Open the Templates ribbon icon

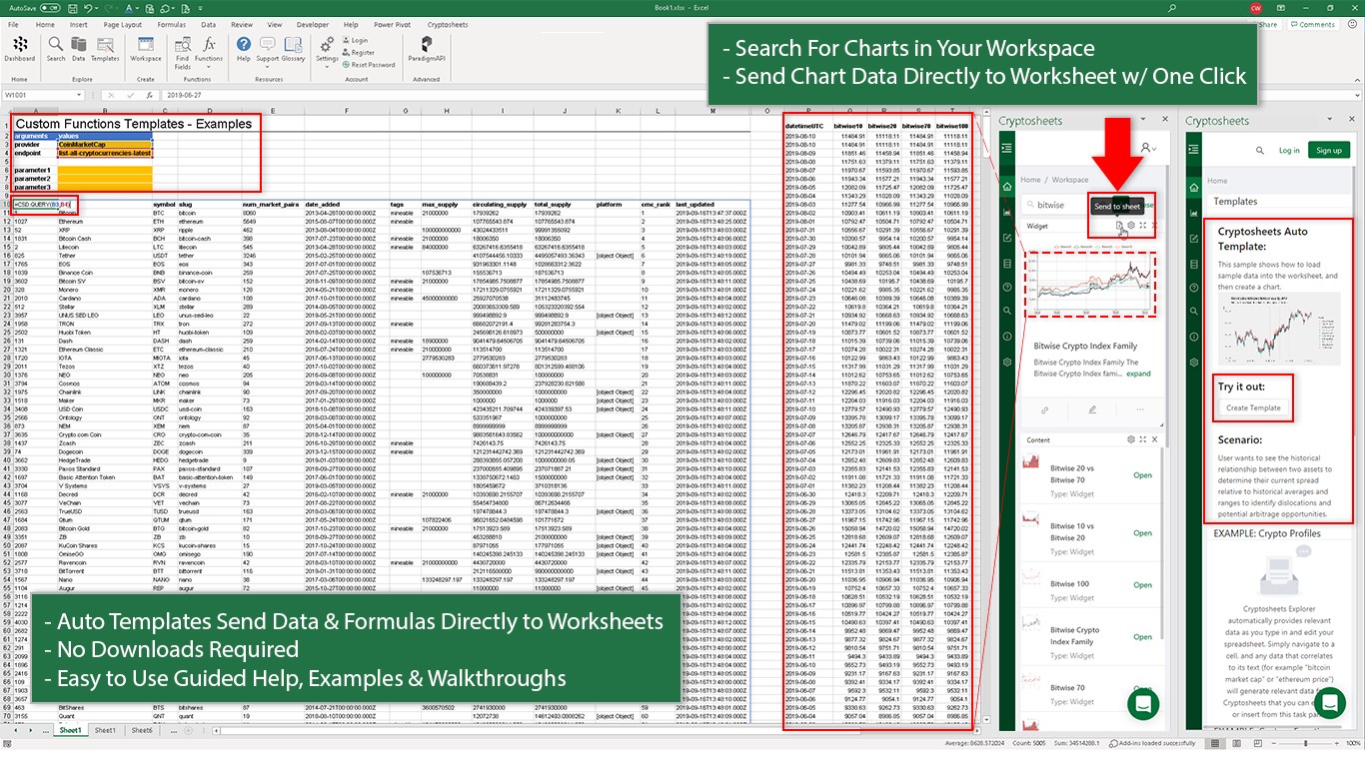pos(105,47)
